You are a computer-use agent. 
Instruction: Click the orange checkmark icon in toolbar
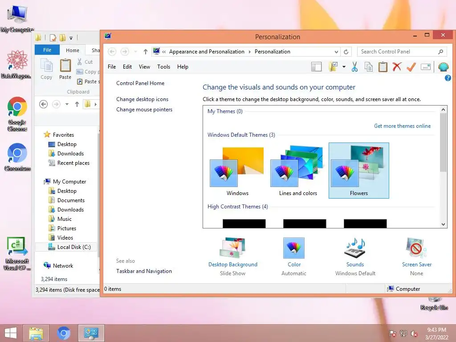coord(411,67)
